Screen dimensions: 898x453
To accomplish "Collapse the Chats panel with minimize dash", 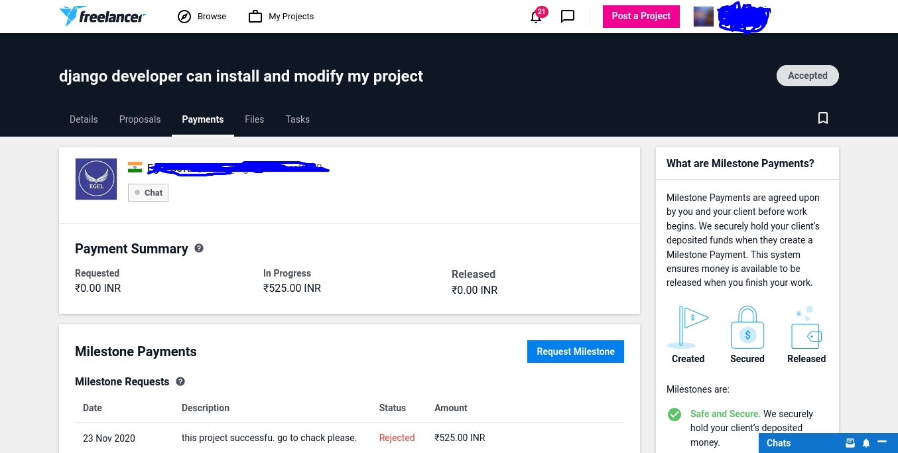I will [882, 442].
